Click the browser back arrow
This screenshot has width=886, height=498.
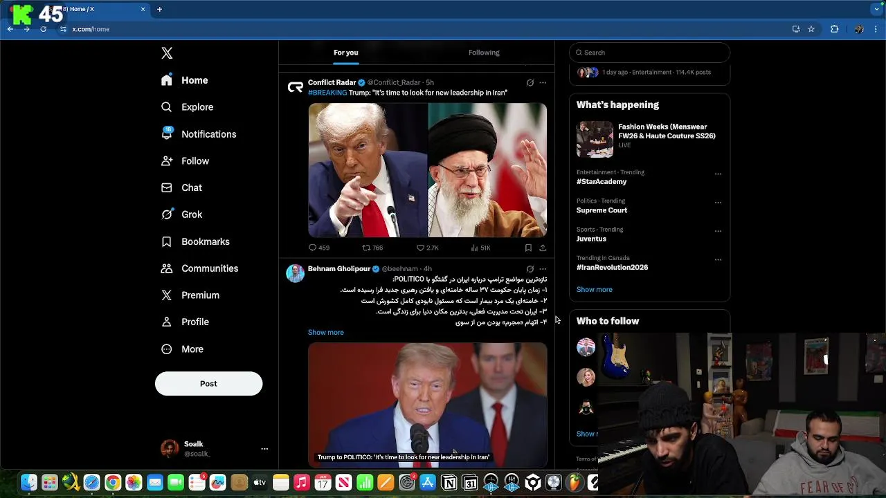pos(10,29)
